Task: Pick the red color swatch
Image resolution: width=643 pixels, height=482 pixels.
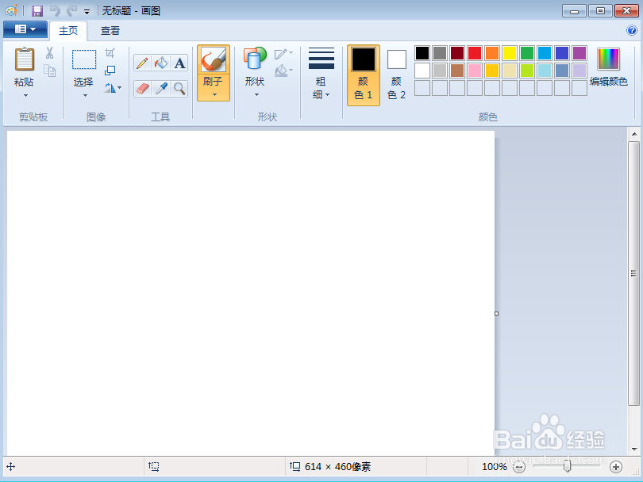Action: (475, 53)
